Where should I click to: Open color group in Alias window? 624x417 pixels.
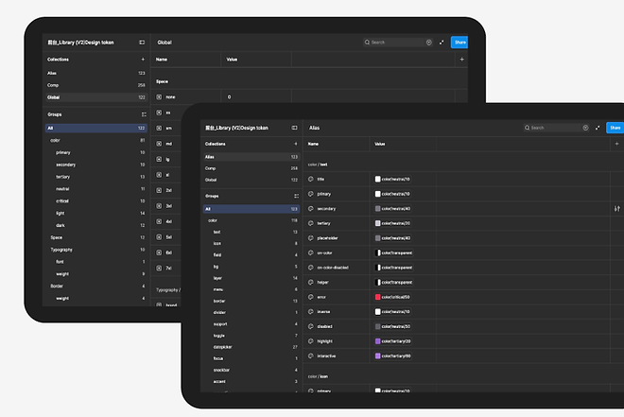[x=251, y=220]
